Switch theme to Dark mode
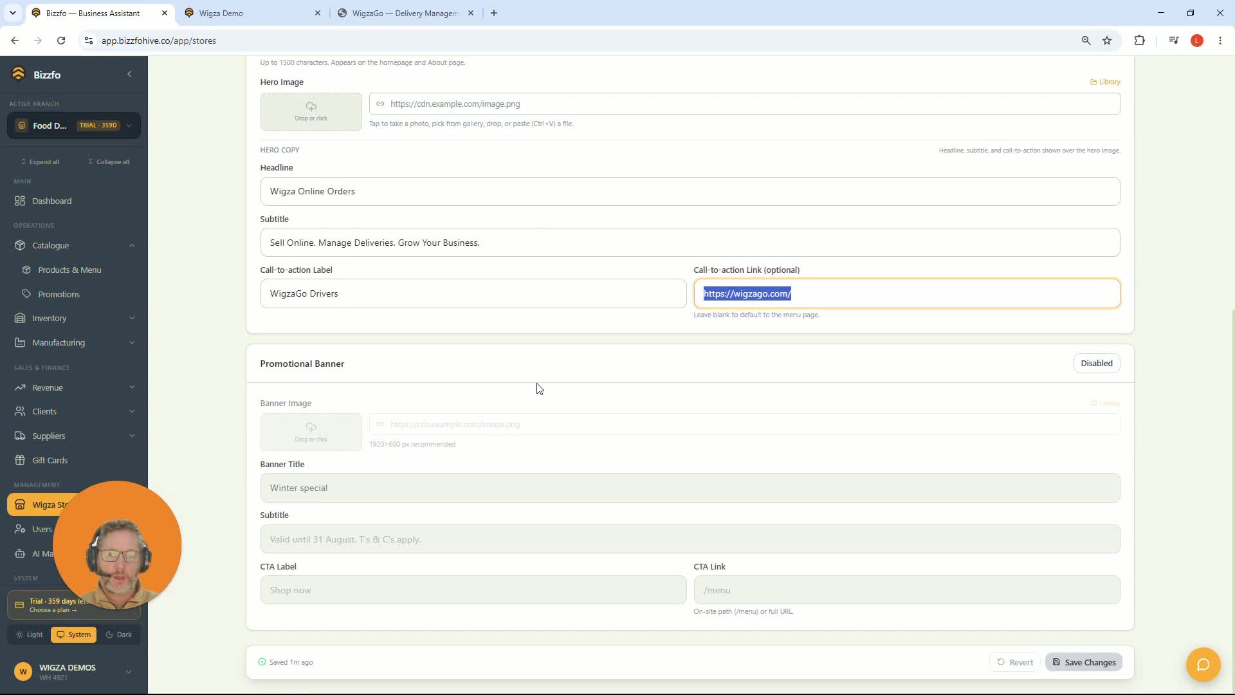 coord(119,635)
